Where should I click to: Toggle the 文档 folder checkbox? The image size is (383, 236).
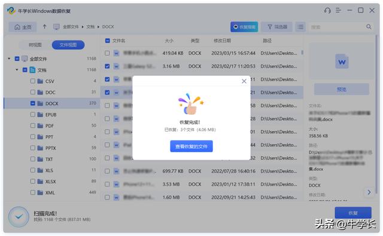25,70
